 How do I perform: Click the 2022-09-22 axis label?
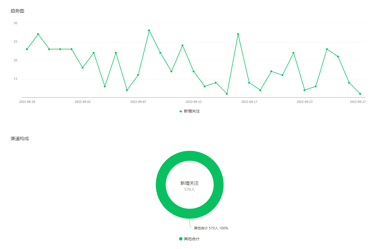coord(305,102)
